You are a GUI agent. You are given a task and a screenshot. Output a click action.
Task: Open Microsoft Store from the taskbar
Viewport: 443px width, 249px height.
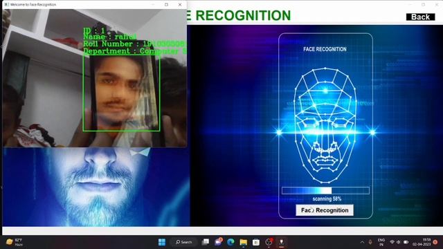pos(256,242)
